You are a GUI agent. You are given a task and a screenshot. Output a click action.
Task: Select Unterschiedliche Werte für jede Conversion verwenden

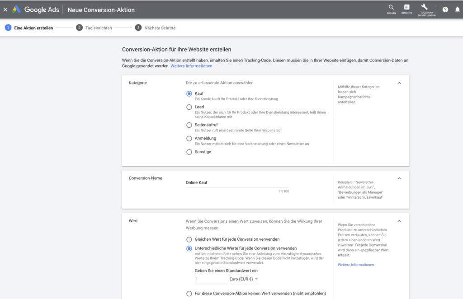click(189, 248)
